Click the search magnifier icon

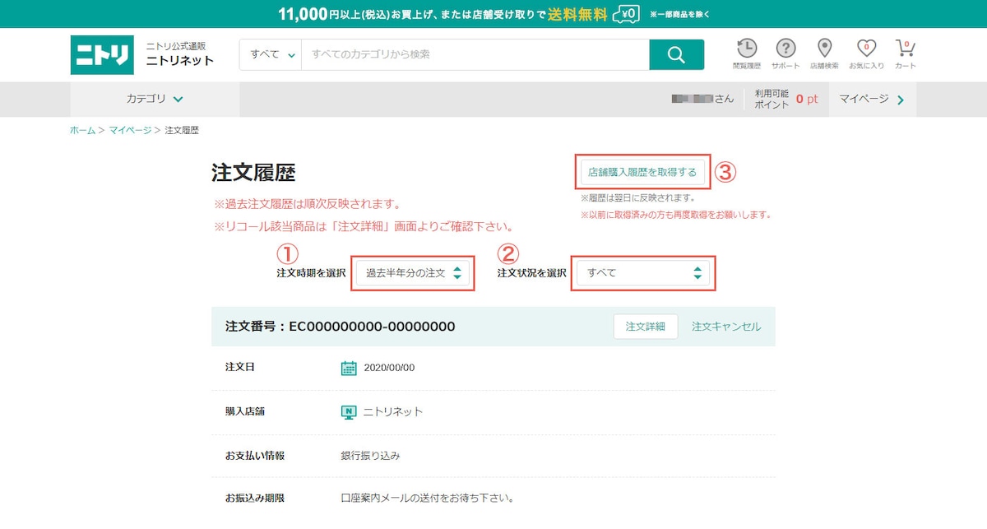(676, 54)
